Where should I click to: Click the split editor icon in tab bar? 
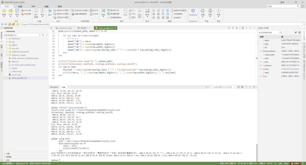point(243,28)
